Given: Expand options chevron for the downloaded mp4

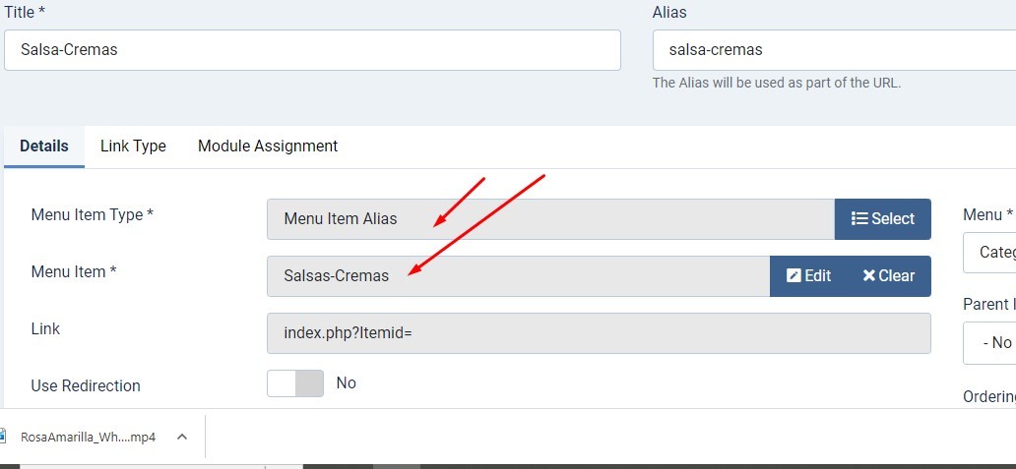Looking at the screenshot, I should tap(182, 438).
